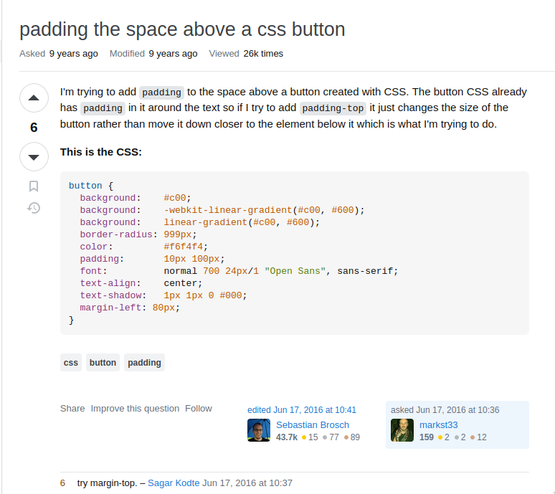
Task: Open the edited Jun 17, 2016 revision link
Action: [x=302, y=410]
